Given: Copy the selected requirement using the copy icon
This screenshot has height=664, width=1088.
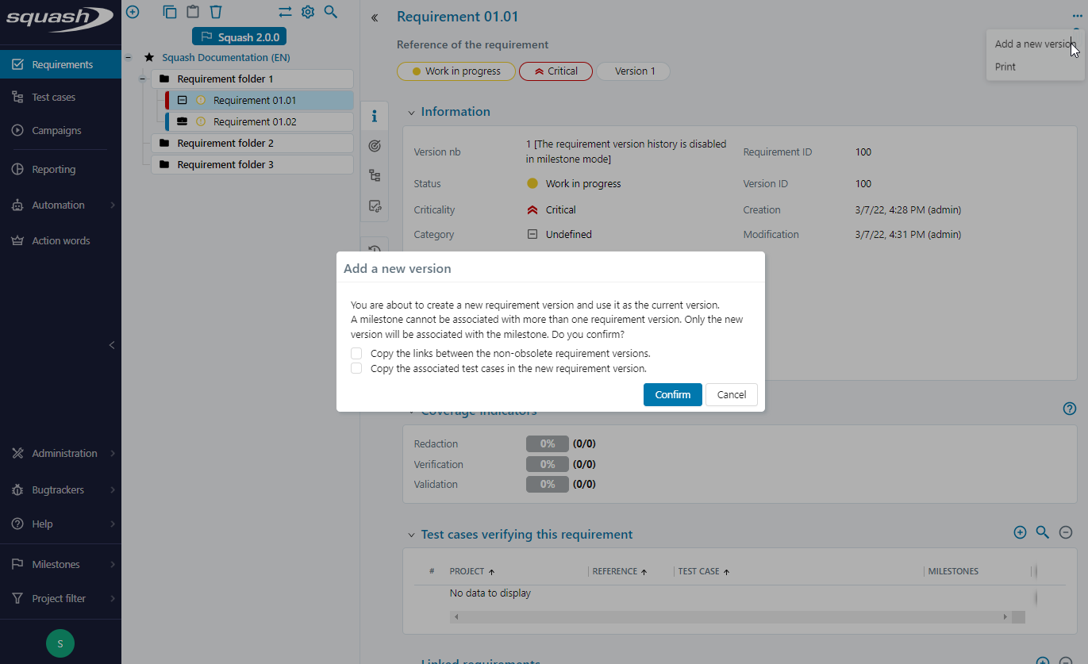Looking at the screenshot, I should (169, 12).
